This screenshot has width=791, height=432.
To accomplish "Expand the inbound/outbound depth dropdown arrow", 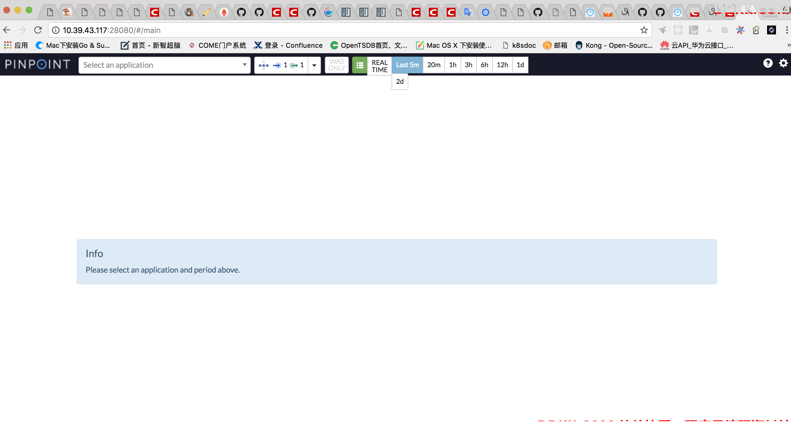I will [x=314, y=65].
